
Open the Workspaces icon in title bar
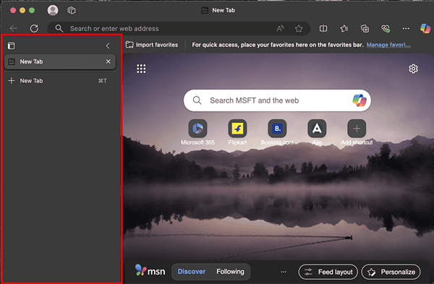coord(72,11)
